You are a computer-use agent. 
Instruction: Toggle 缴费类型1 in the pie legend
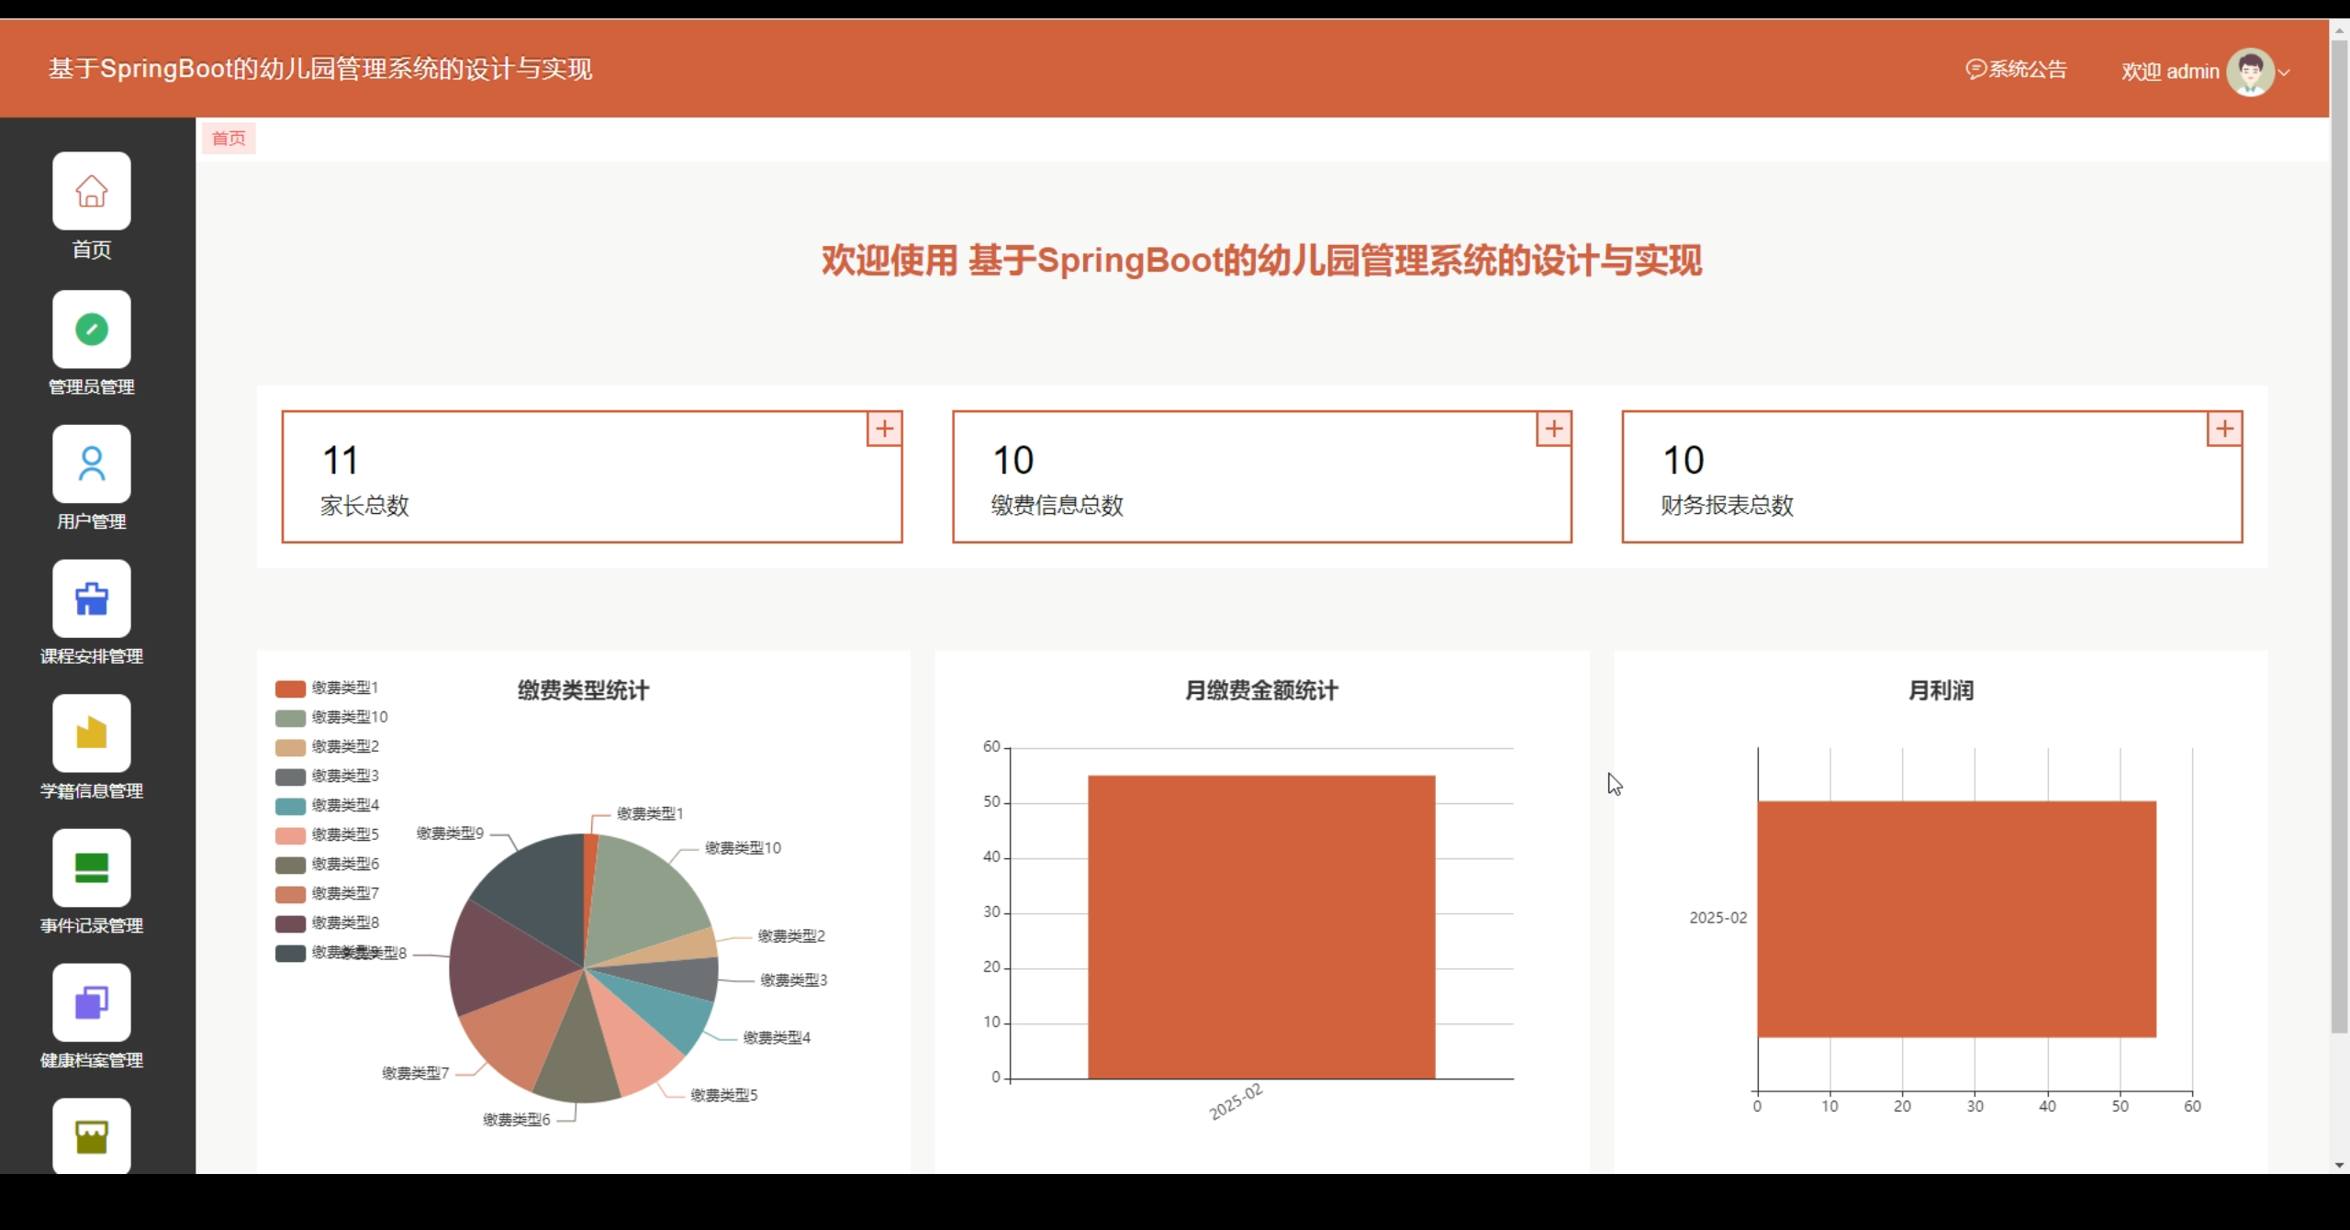point(327,688)
